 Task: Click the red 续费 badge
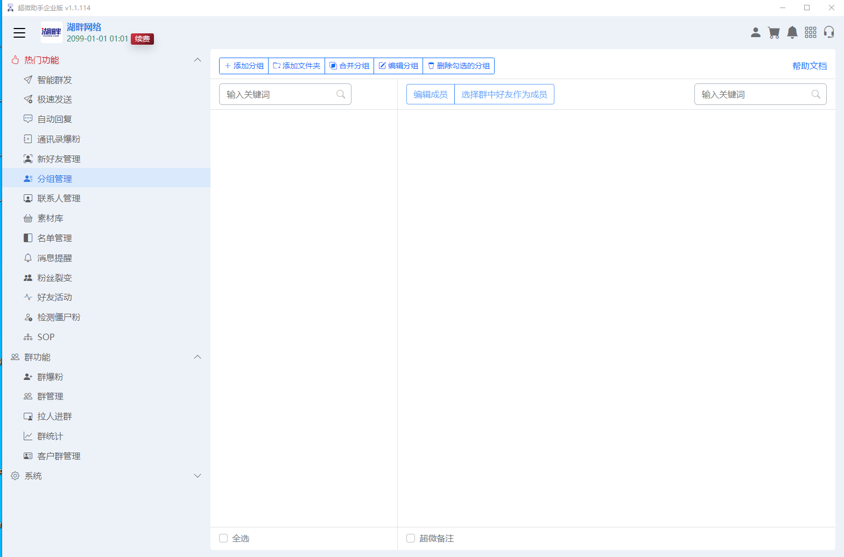click(142, 39)
